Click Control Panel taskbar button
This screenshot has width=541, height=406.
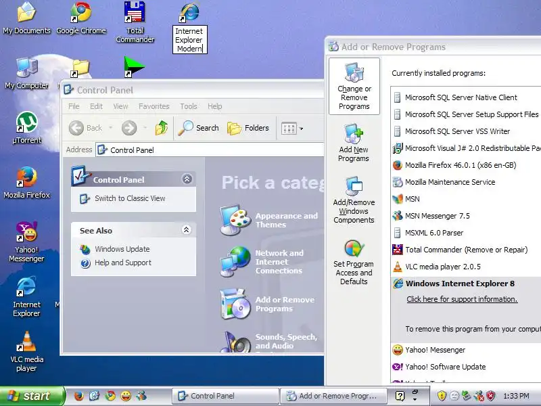pos(225,396)
